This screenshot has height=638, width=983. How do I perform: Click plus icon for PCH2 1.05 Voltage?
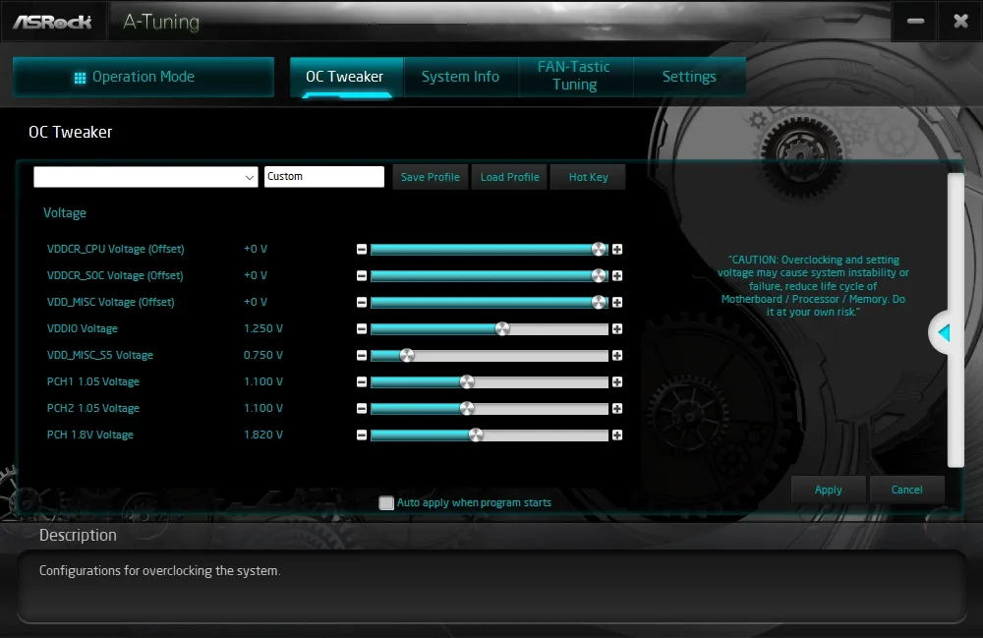coord(617,409)
